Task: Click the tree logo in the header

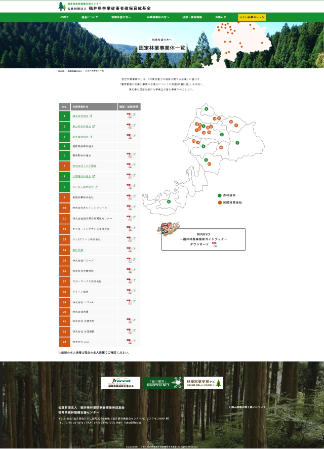Action: [62, 6]
